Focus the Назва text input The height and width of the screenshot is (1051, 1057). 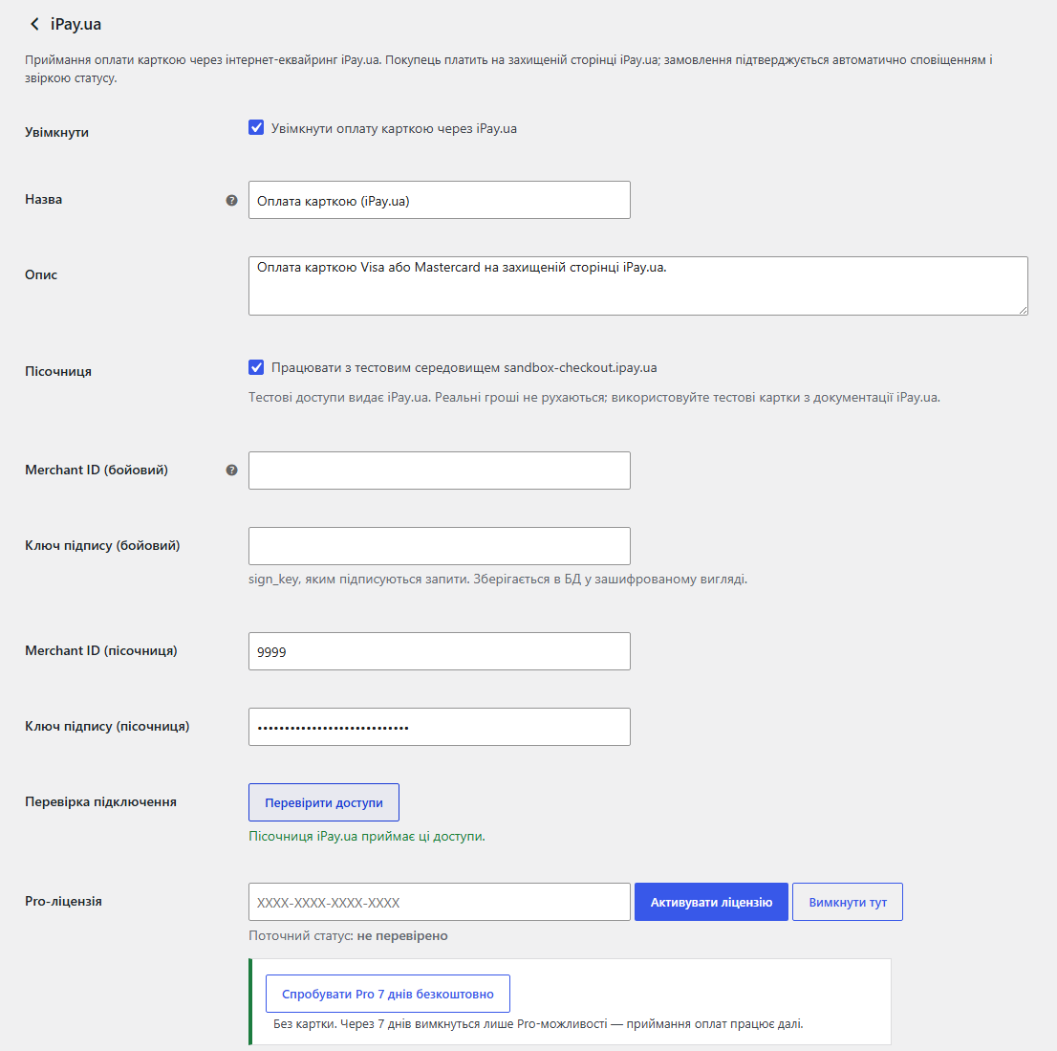click(x=440, y=200)
